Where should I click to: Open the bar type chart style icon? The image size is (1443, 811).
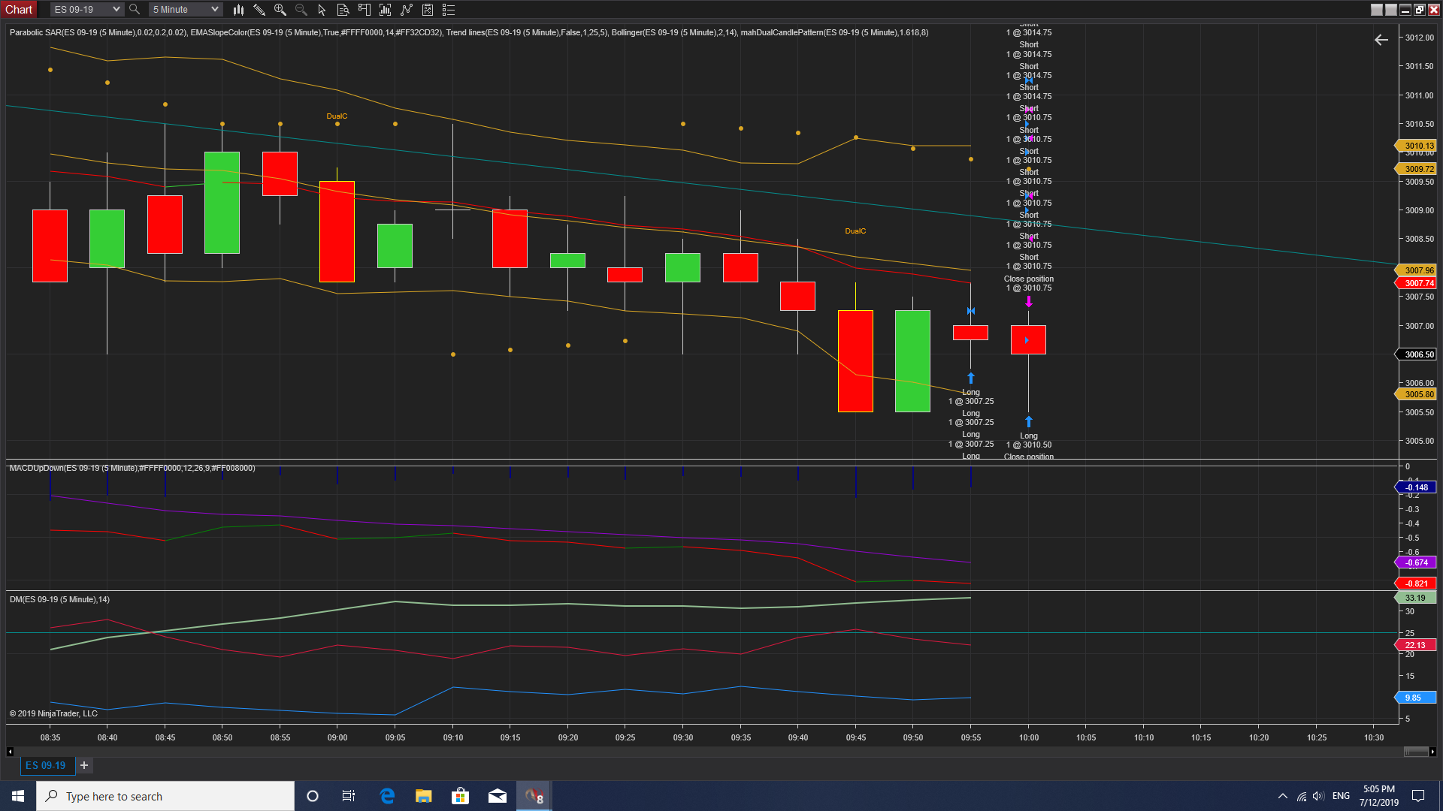(238, 10)
